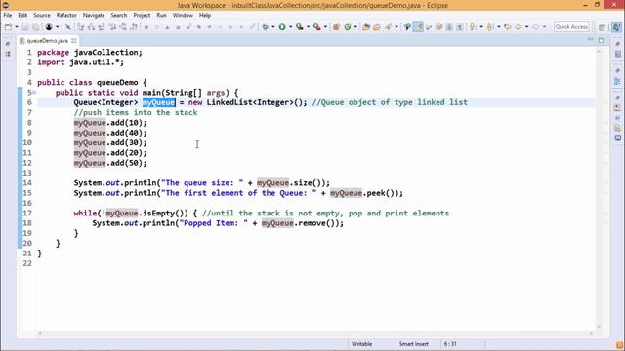Open the Navigate menu
This screenshot has width=625, height=351.
[x=94, y=16]
